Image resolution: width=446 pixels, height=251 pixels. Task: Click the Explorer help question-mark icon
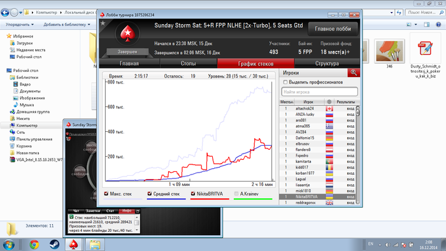coord(438,24)
